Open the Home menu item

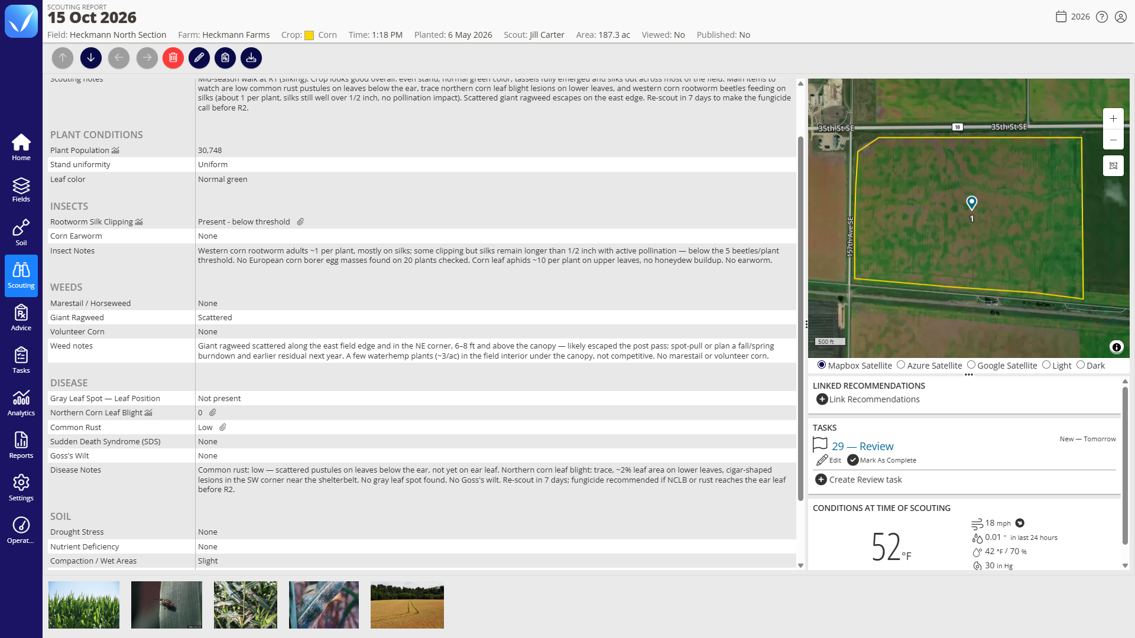click(21, 148)
